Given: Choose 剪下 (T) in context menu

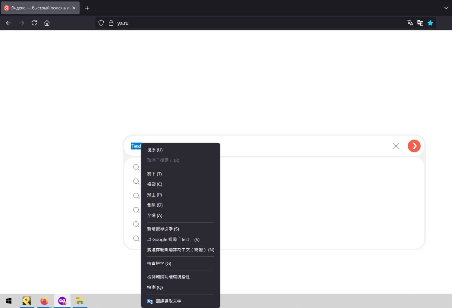Looking at the screenshot, I should click(180, 174).
